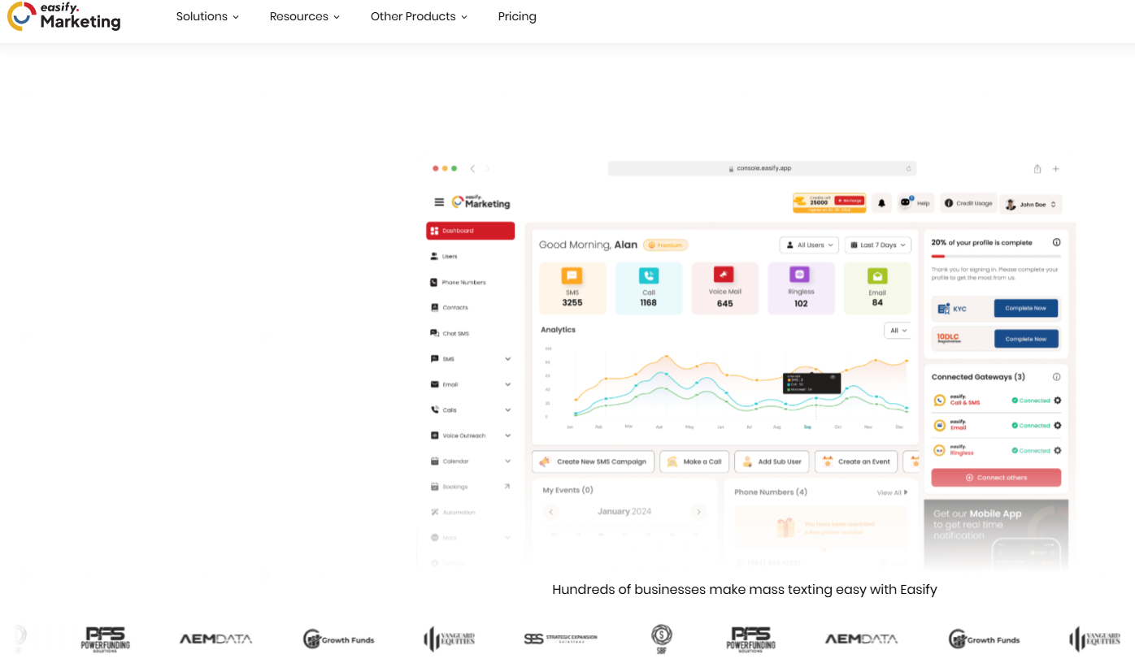Click the Make a Call shortcut
The height and width of the screenshot is (663, 1135).
coord(694,461)
